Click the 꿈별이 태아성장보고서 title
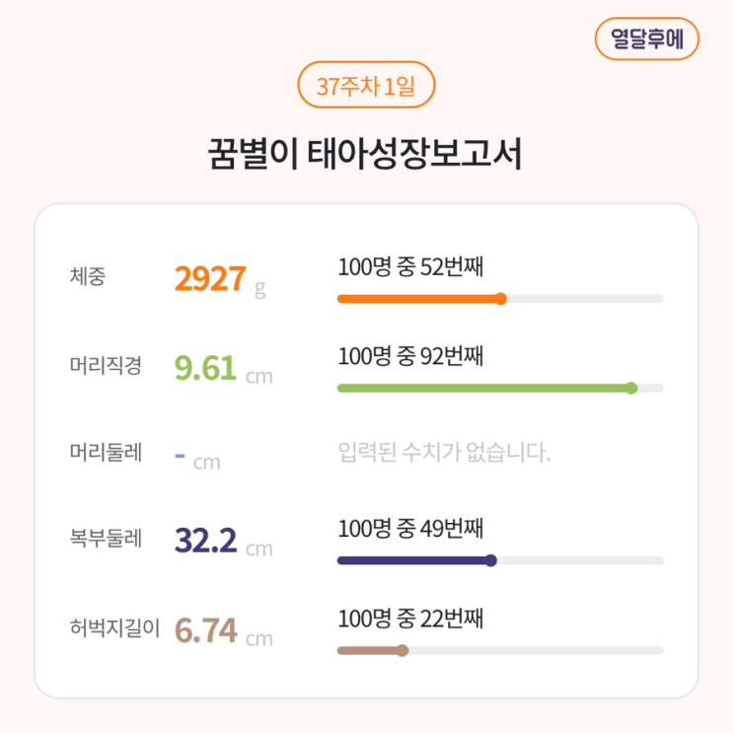 click(x=366, y=153)
